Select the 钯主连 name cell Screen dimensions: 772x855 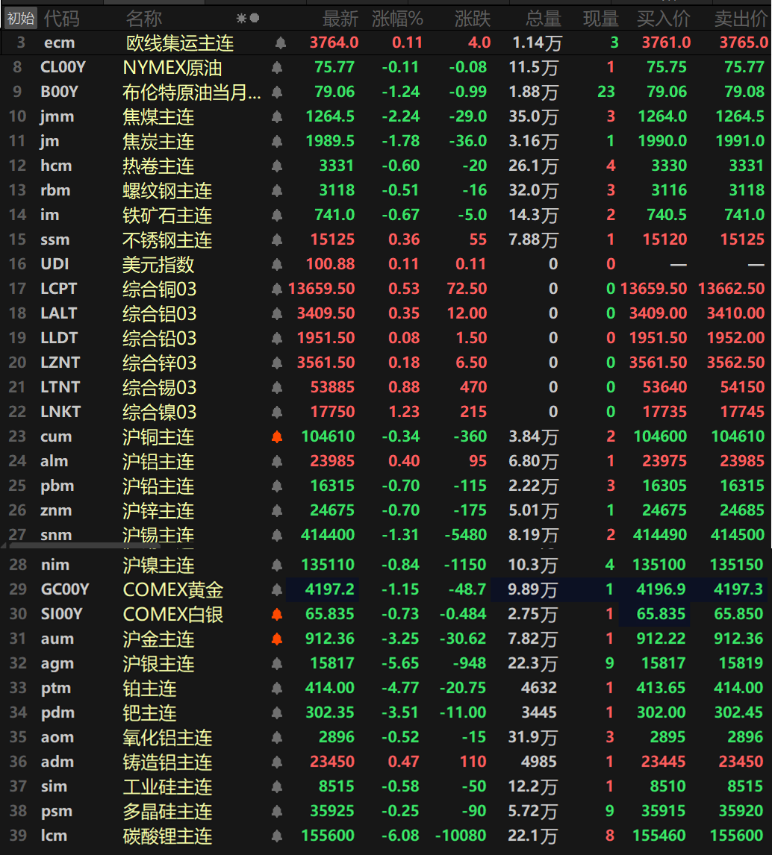tap(150, 712)
